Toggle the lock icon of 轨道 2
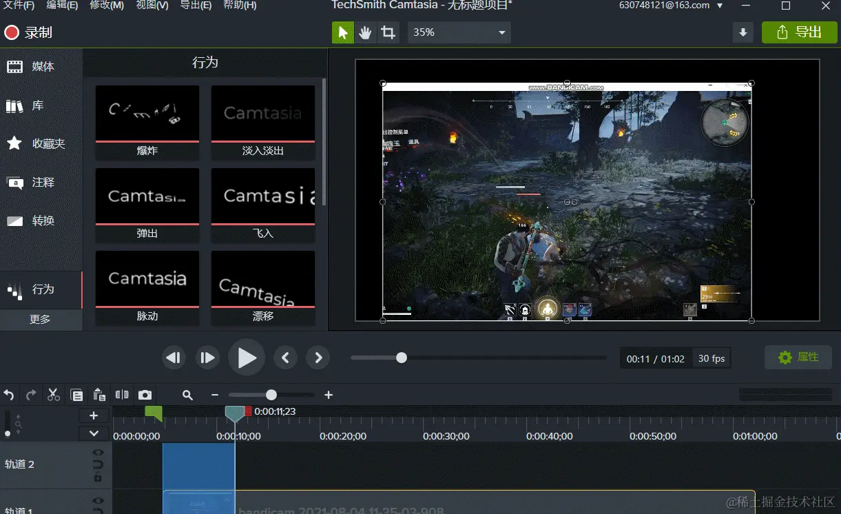The image size is (841, 514). click(x=98, y=477)
